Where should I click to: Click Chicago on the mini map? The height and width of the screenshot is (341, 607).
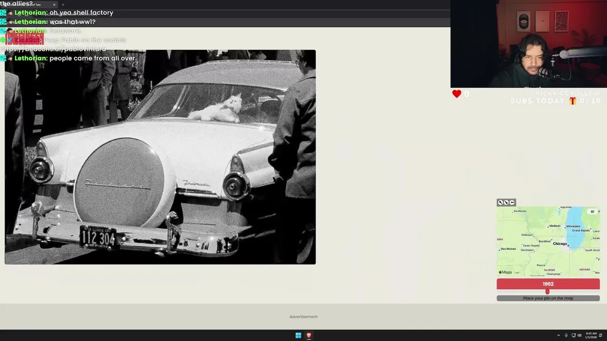click(x=560, y=244)
